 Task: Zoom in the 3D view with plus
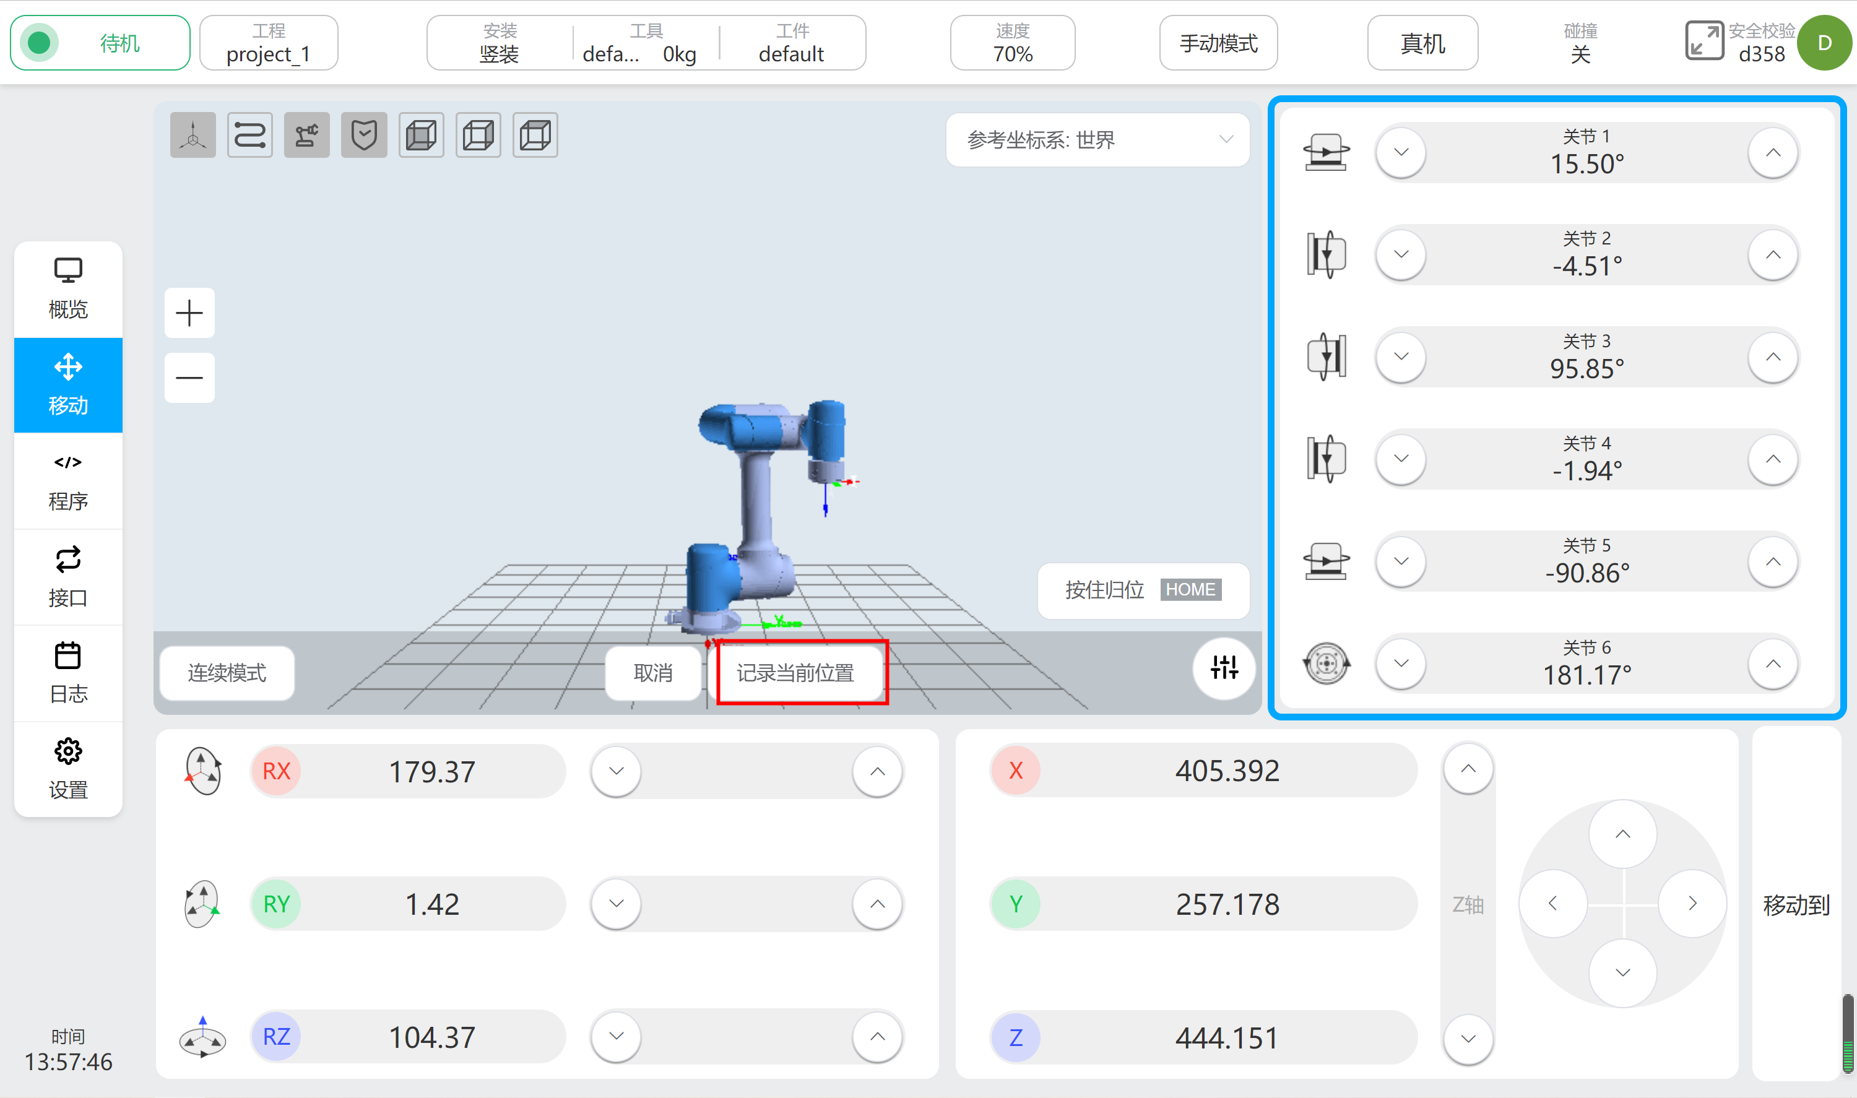189,313
